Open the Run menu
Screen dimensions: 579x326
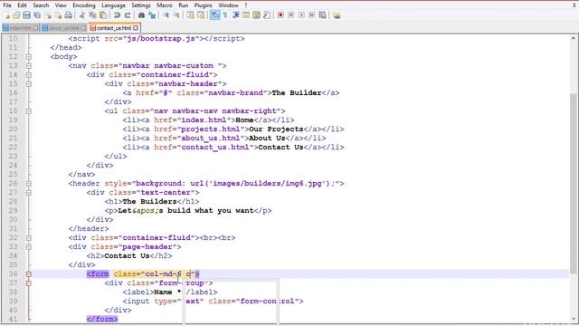click(183, 5)
